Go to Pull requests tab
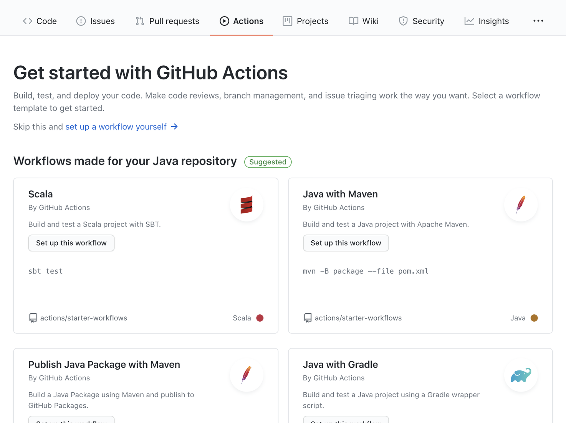 (167, 21)
